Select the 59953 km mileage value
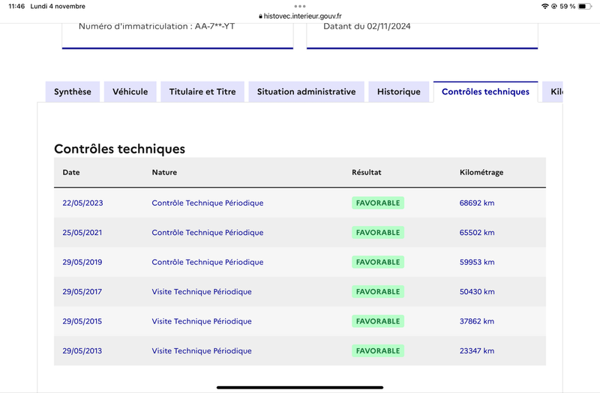The height and width of the screenshot is (393, 600). 477,262
